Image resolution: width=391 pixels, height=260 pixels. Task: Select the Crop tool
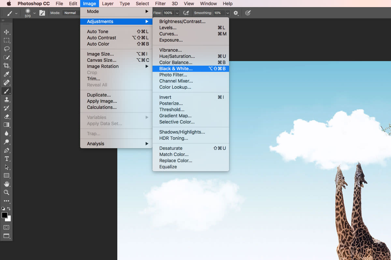pos(7,66)
